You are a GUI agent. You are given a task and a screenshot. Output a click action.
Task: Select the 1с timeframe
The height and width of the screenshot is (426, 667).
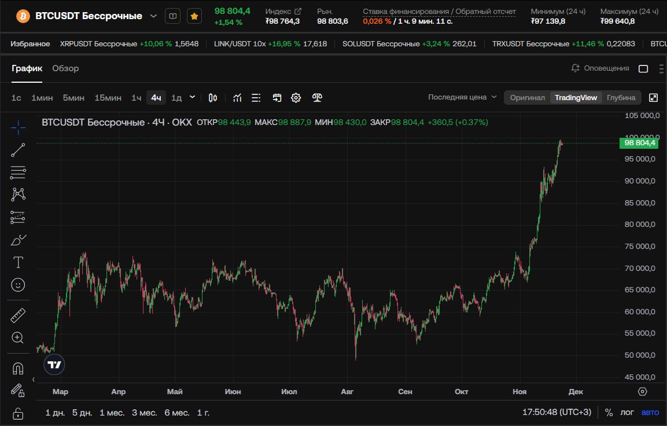16,98
